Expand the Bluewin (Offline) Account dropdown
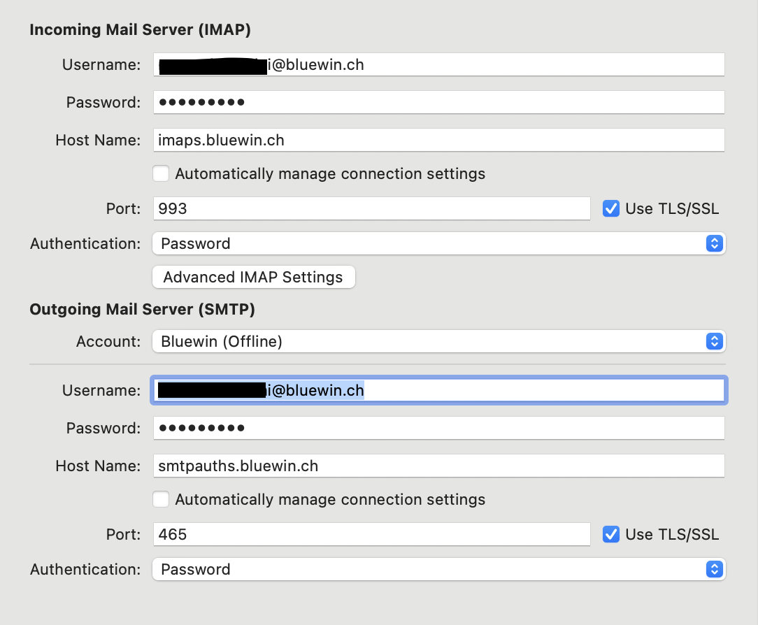Screen dimensions: 758x625 tap(438, 341)
